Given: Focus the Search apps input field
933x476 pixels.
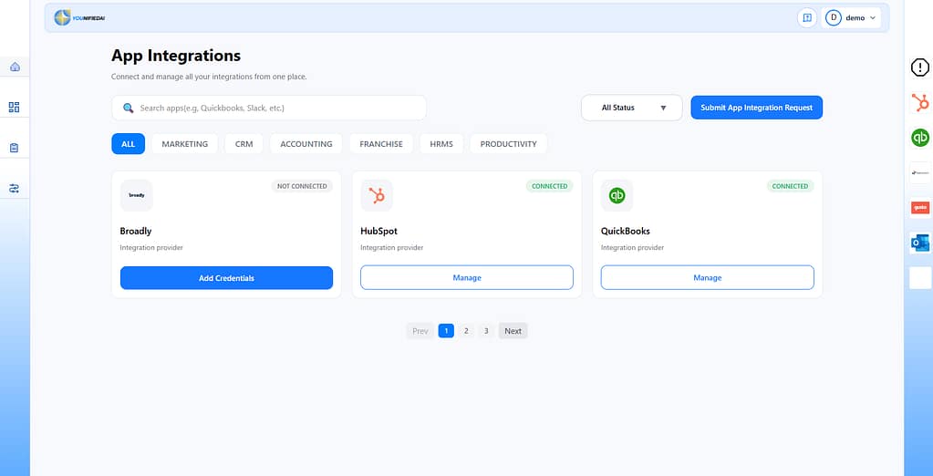Looking at the screenshot, I should click(269, 108).
